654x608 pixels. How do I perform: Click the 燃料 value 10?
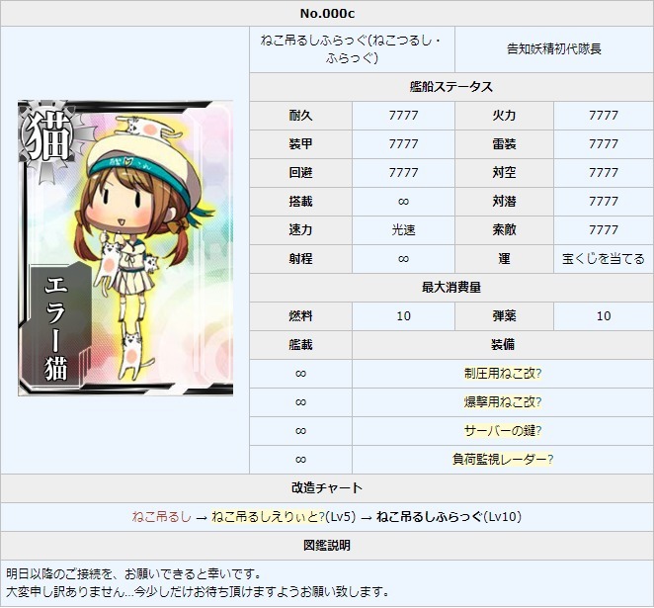[403, 316]
